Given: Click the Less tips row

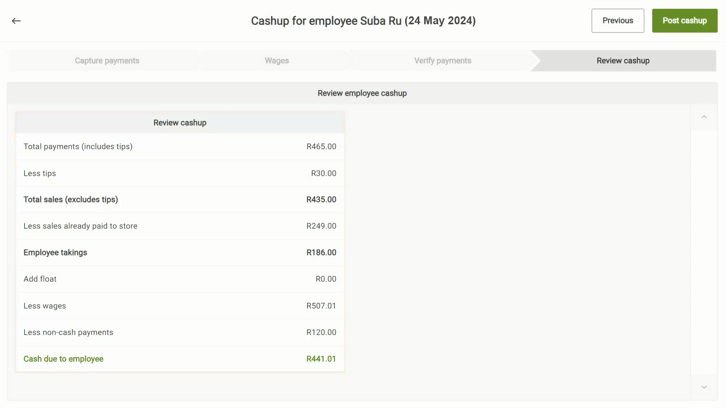Looking at the screenshot, I should (180, 173).
